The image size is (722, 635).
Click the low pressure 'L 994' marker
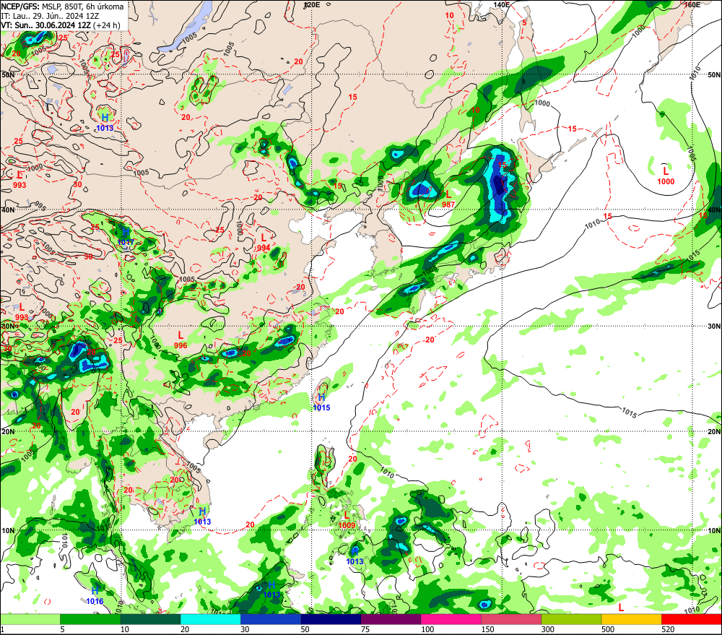[264, 243]
